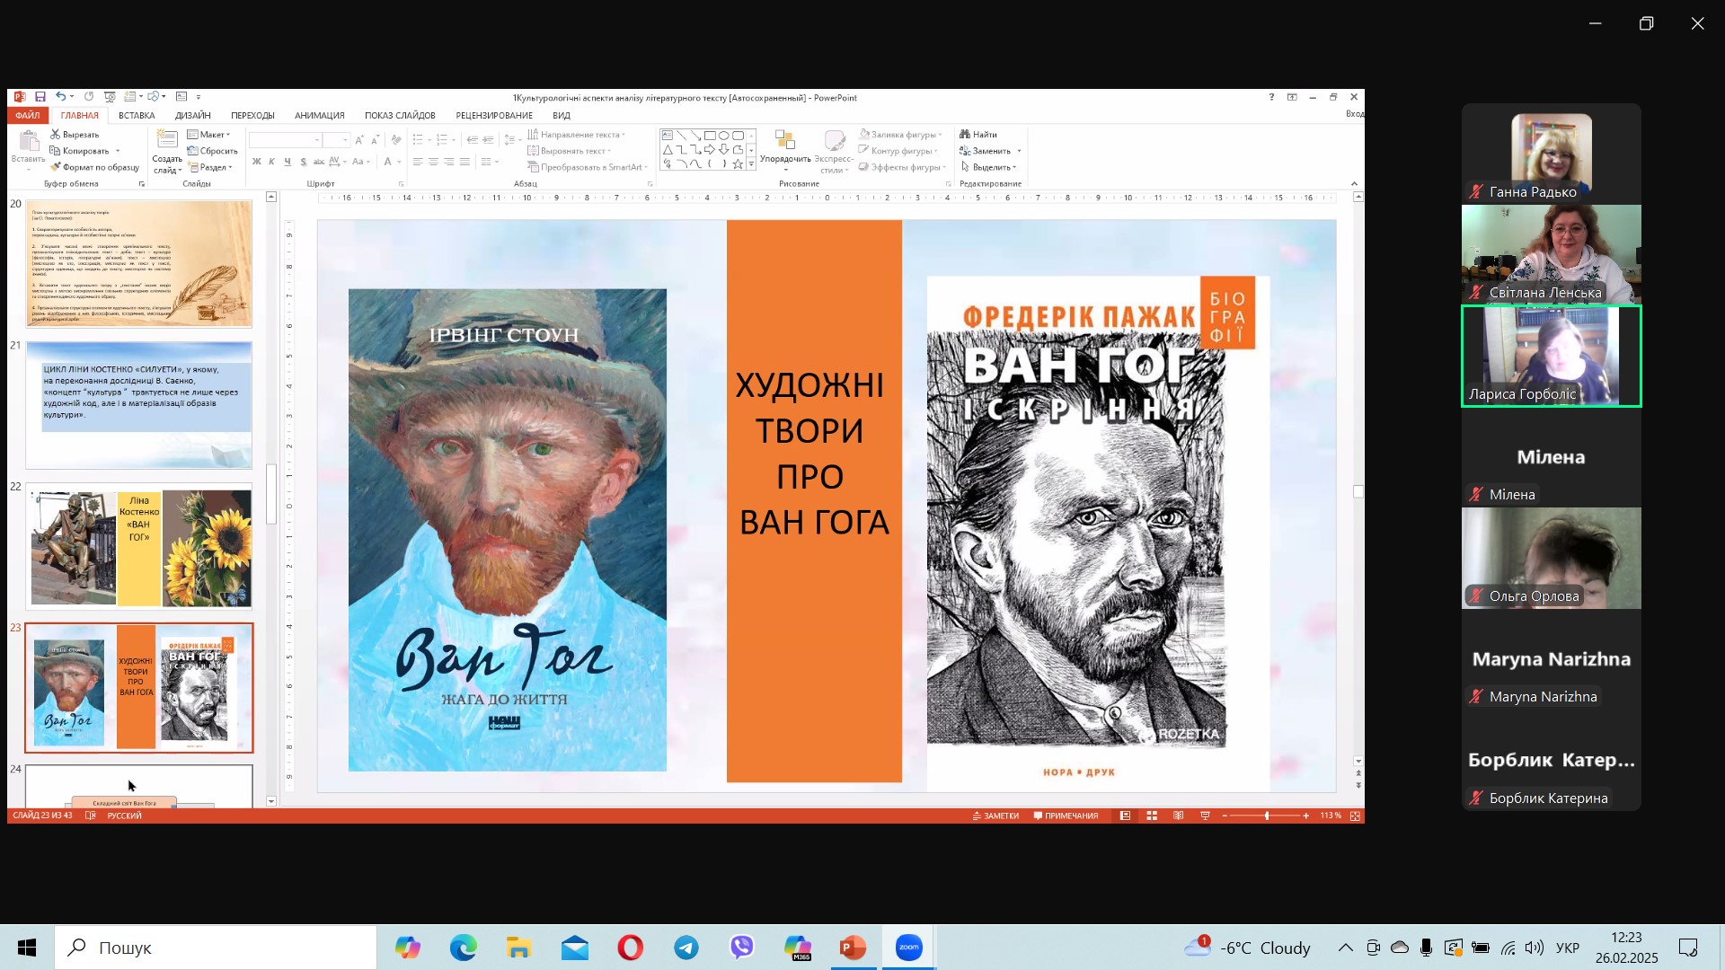This screenshot has width=1725, height=970.
Task: Switch to the ВСТАВКА ribbon tab
Action: coord(137,115)
